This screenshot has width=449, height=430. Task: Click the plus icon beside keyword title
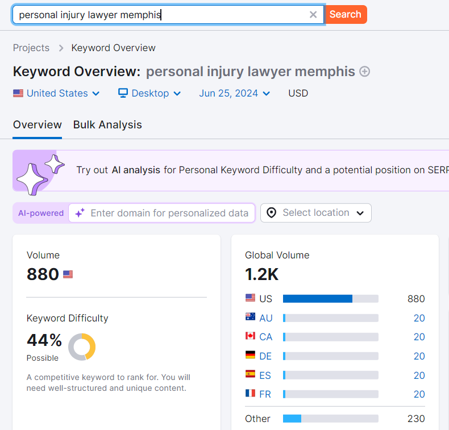(365, 72)
